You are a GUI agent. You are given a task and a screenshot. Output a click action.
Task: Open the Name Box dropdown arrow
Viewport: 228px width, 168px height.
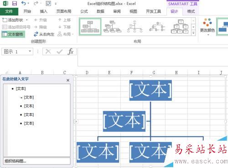pyautogui.click(x=30, y=51)
